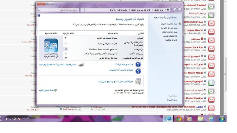Expand arrow after "كافة عناصر لوحة التحكم" breadcrumb

pyautogui.click(x=129, y=10)
